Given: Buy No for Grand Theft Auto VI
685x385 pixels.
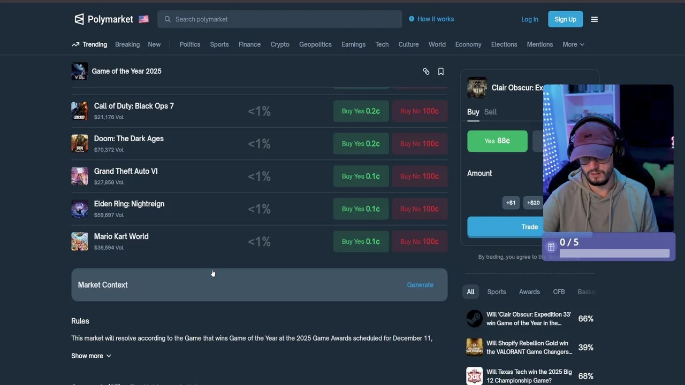Looking at the screenshot, I should tap(420, 176).
